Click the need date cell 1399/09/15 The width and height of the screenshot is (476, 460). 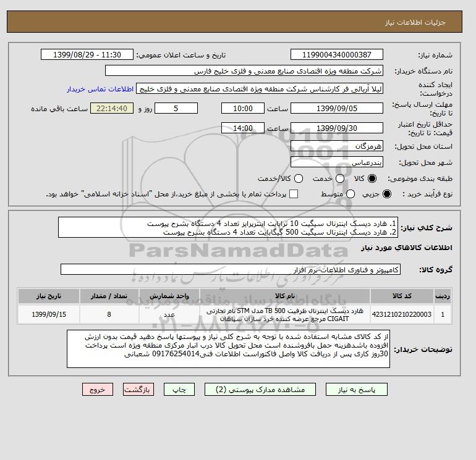click(49, 314)
